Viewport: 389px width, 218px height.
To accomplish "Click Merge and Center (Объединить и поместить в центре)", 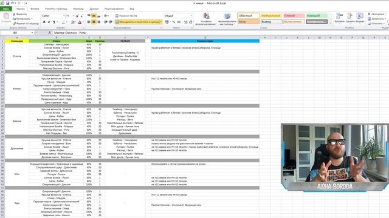I will pos(137,22).
